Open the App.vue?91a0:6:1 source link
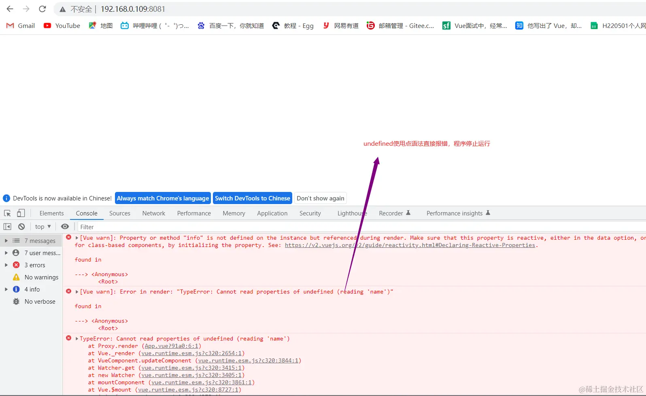This screenshot has height=396, width=646. pyautogui.click(x=172, y=346)
